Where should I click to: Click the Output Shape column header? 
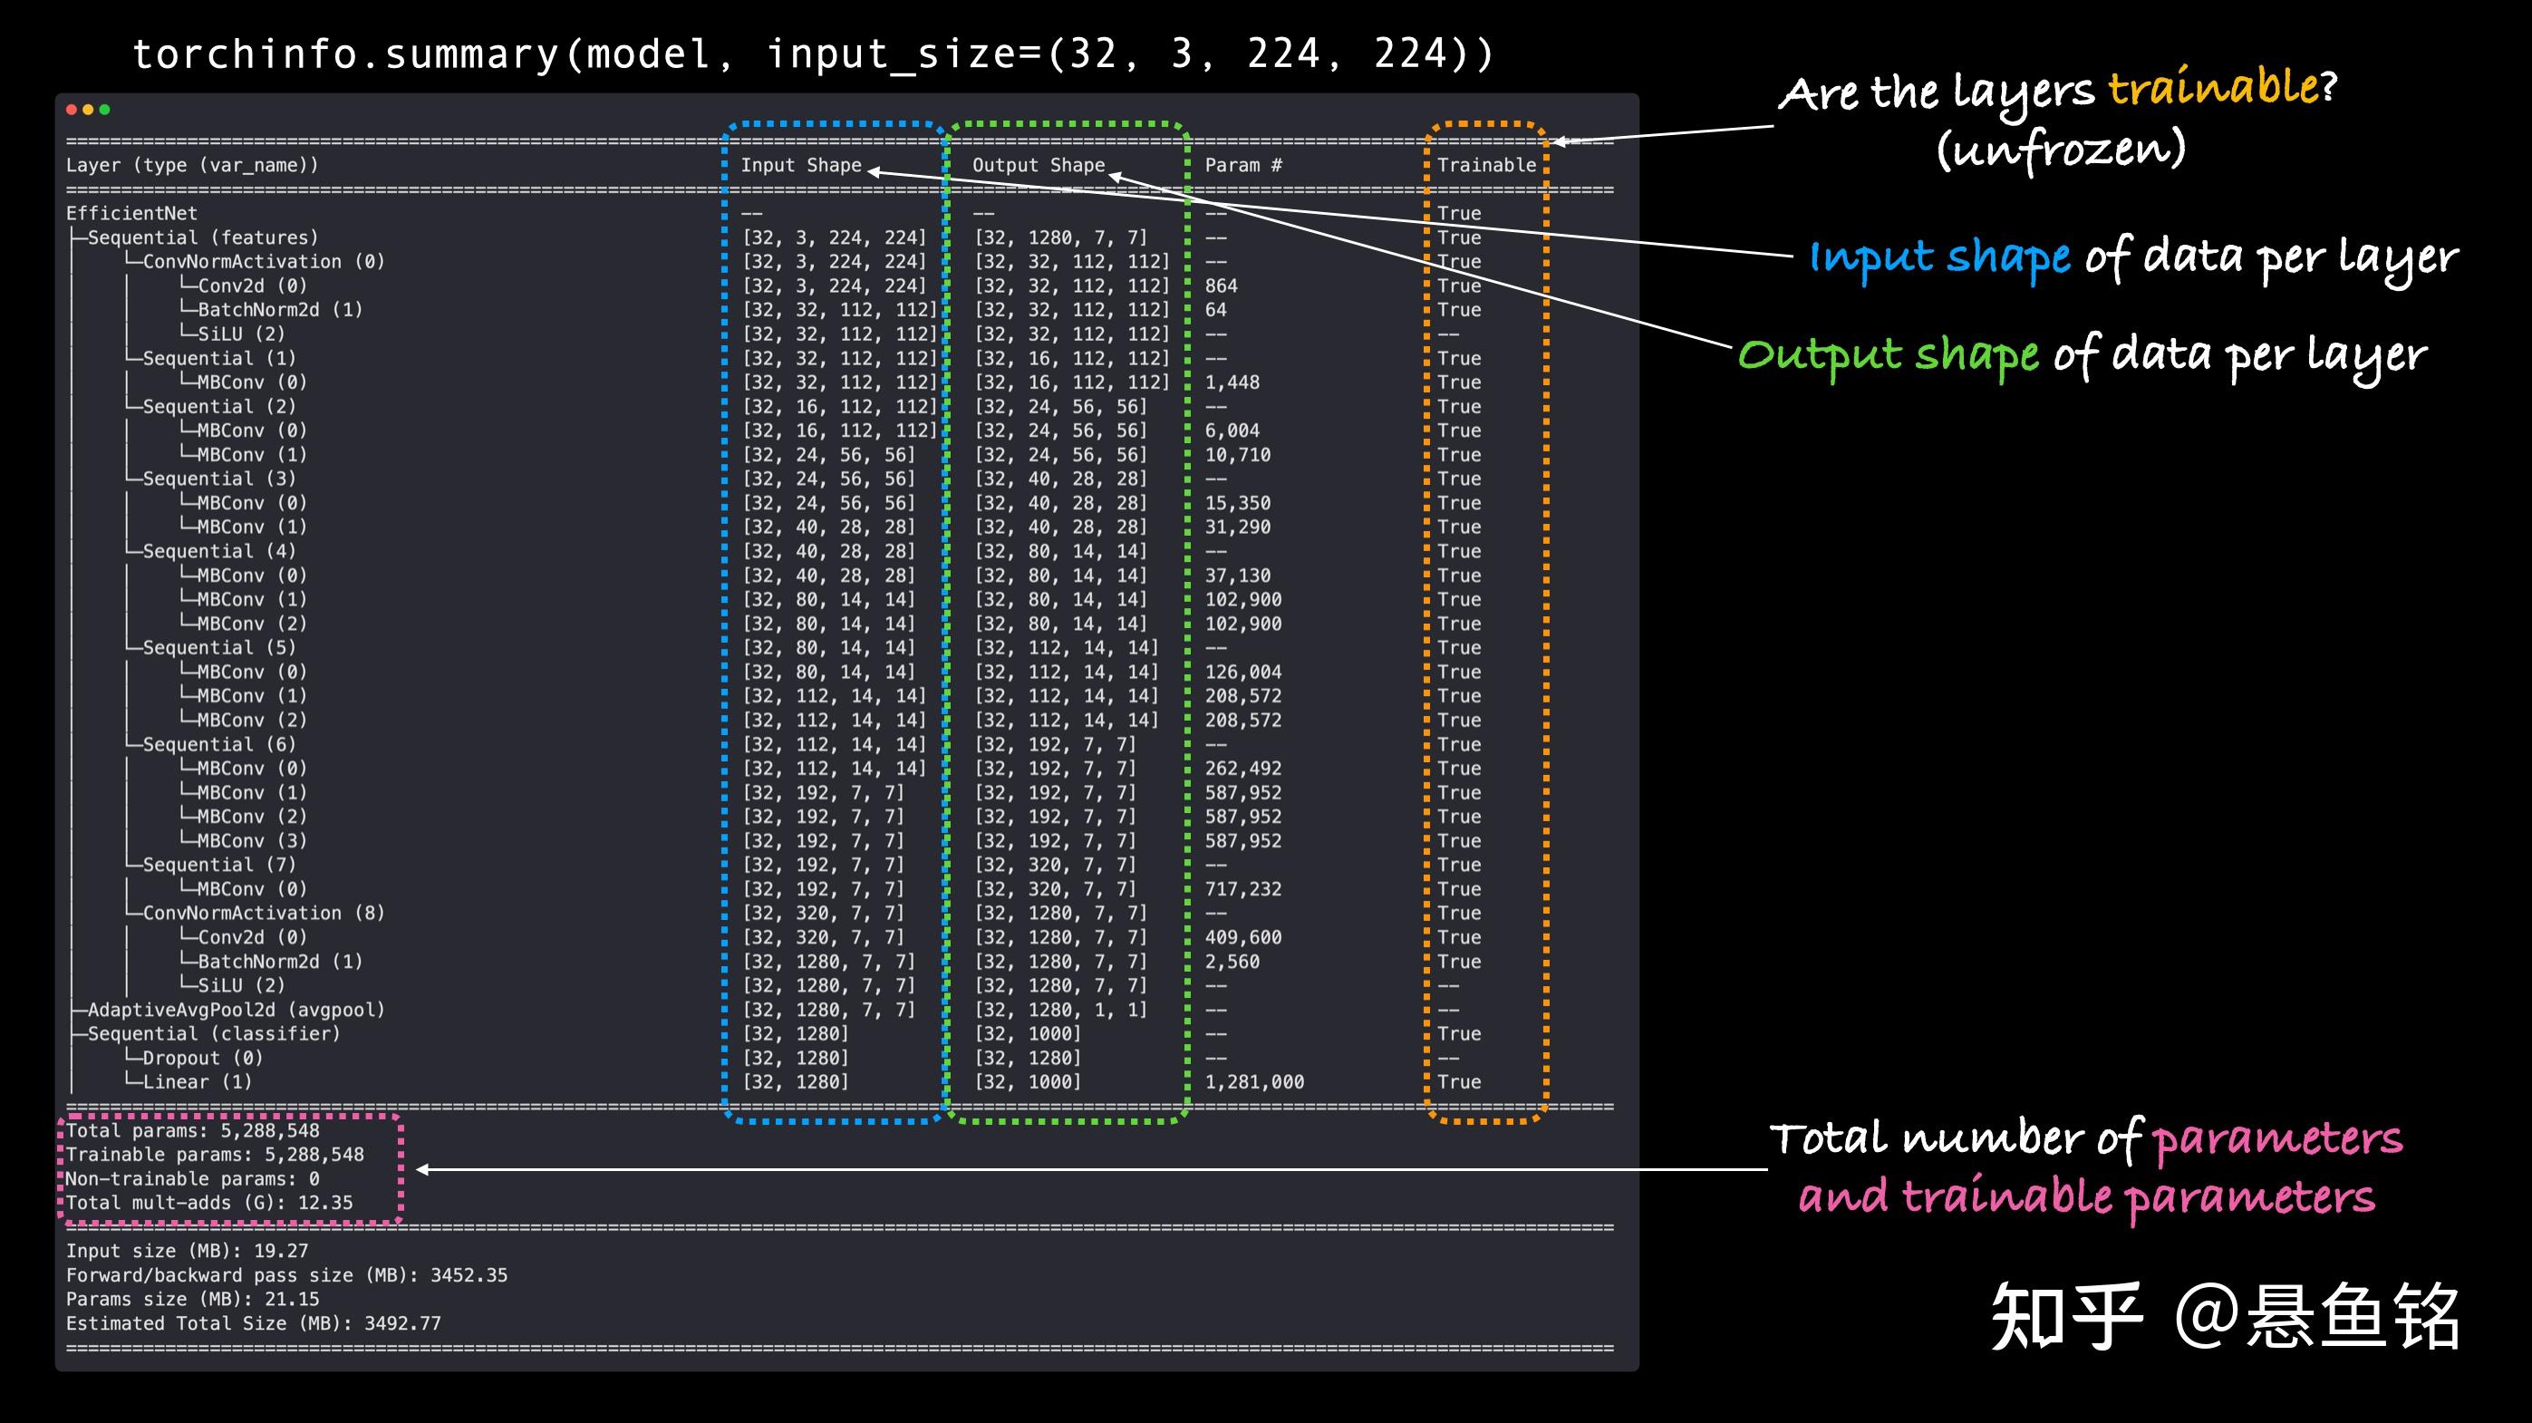[1038, 165]
